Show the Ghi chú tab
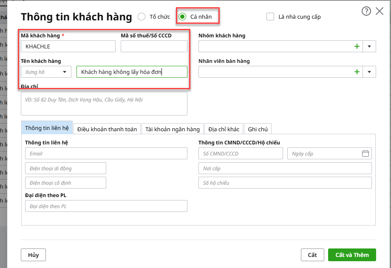Image resolution: width=391 pixels, height=268 pixels. tap(258, 129)
